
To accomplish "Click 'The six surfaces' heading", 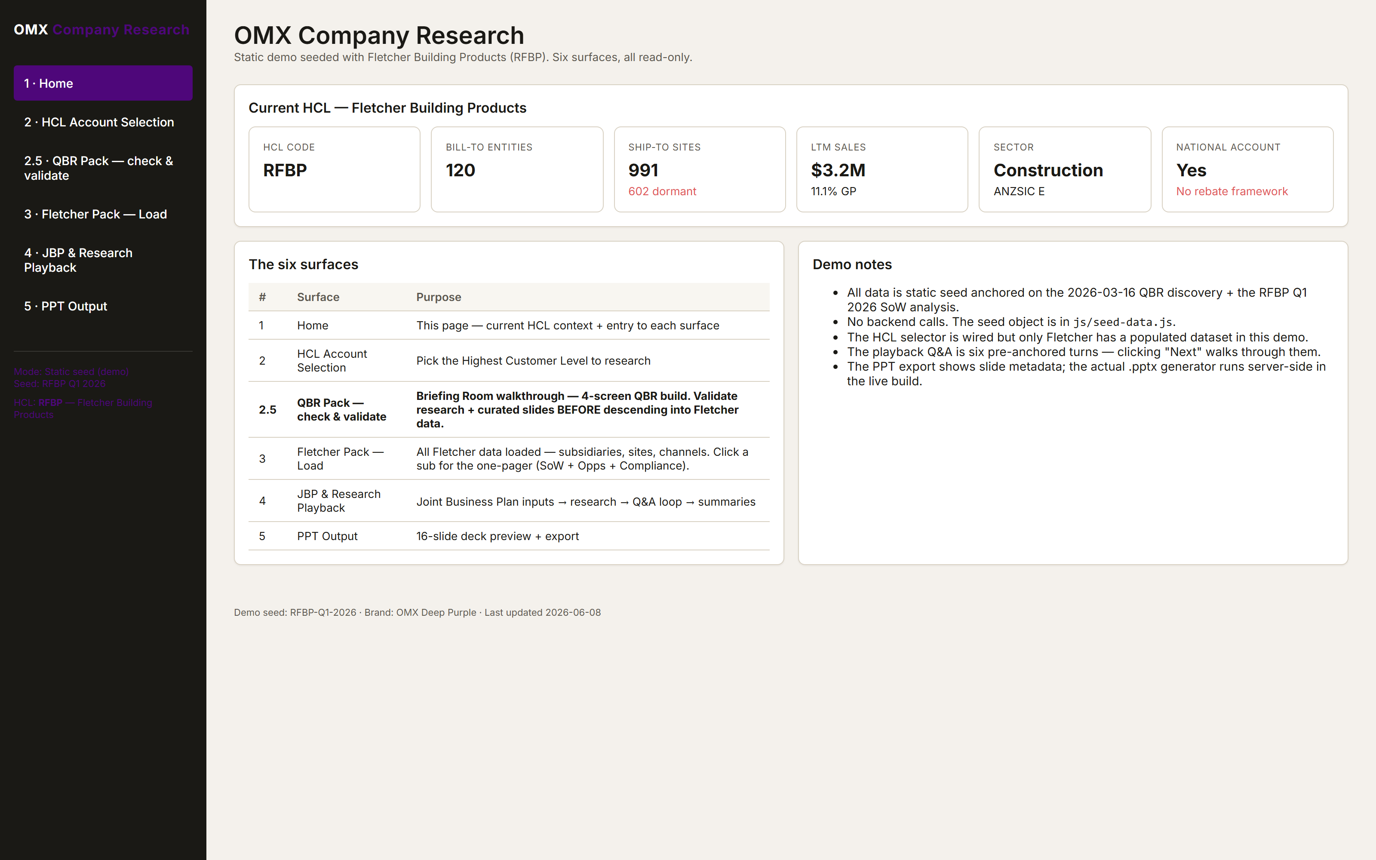I will (303, 264).
